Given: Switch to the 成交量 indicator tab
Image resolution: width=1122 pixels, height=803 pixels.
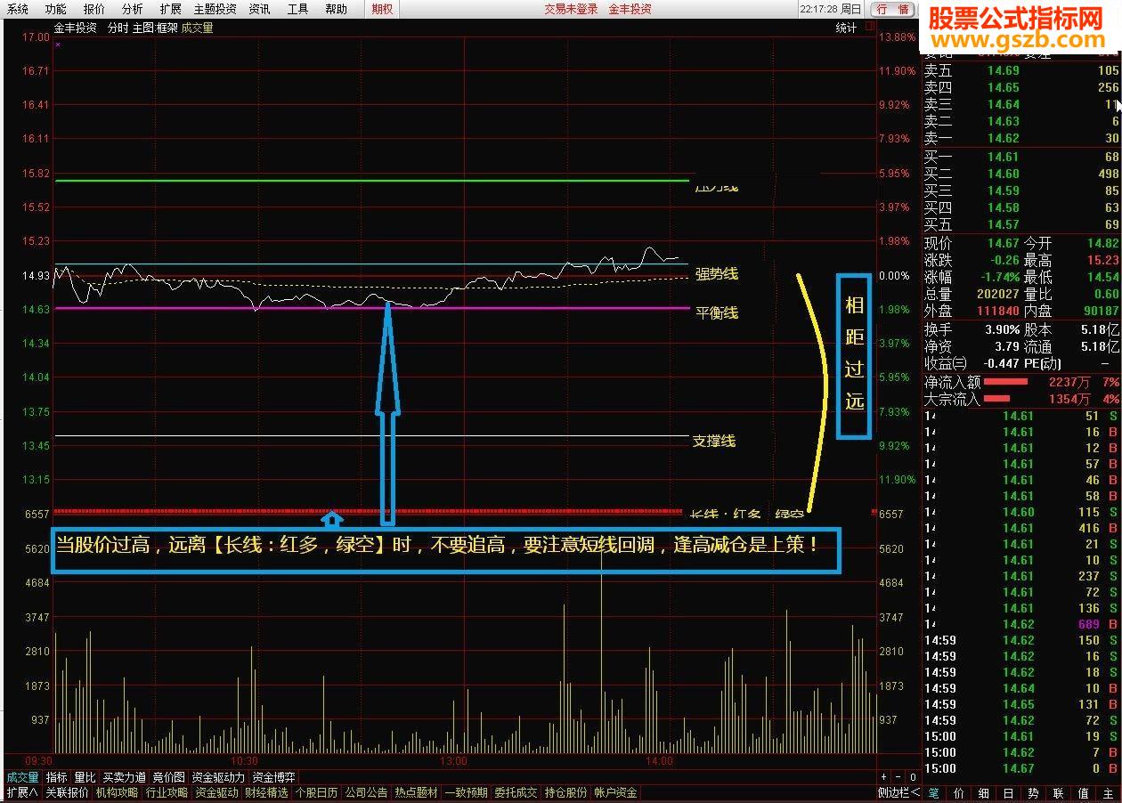Looking at the screenshot, I should tap(22, 777).
